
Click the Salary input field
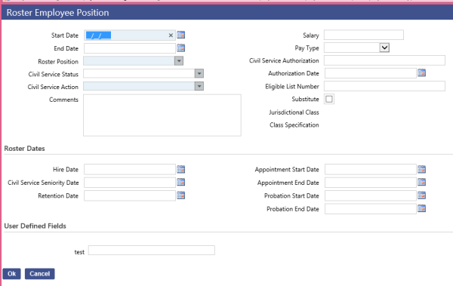(364, 35)
